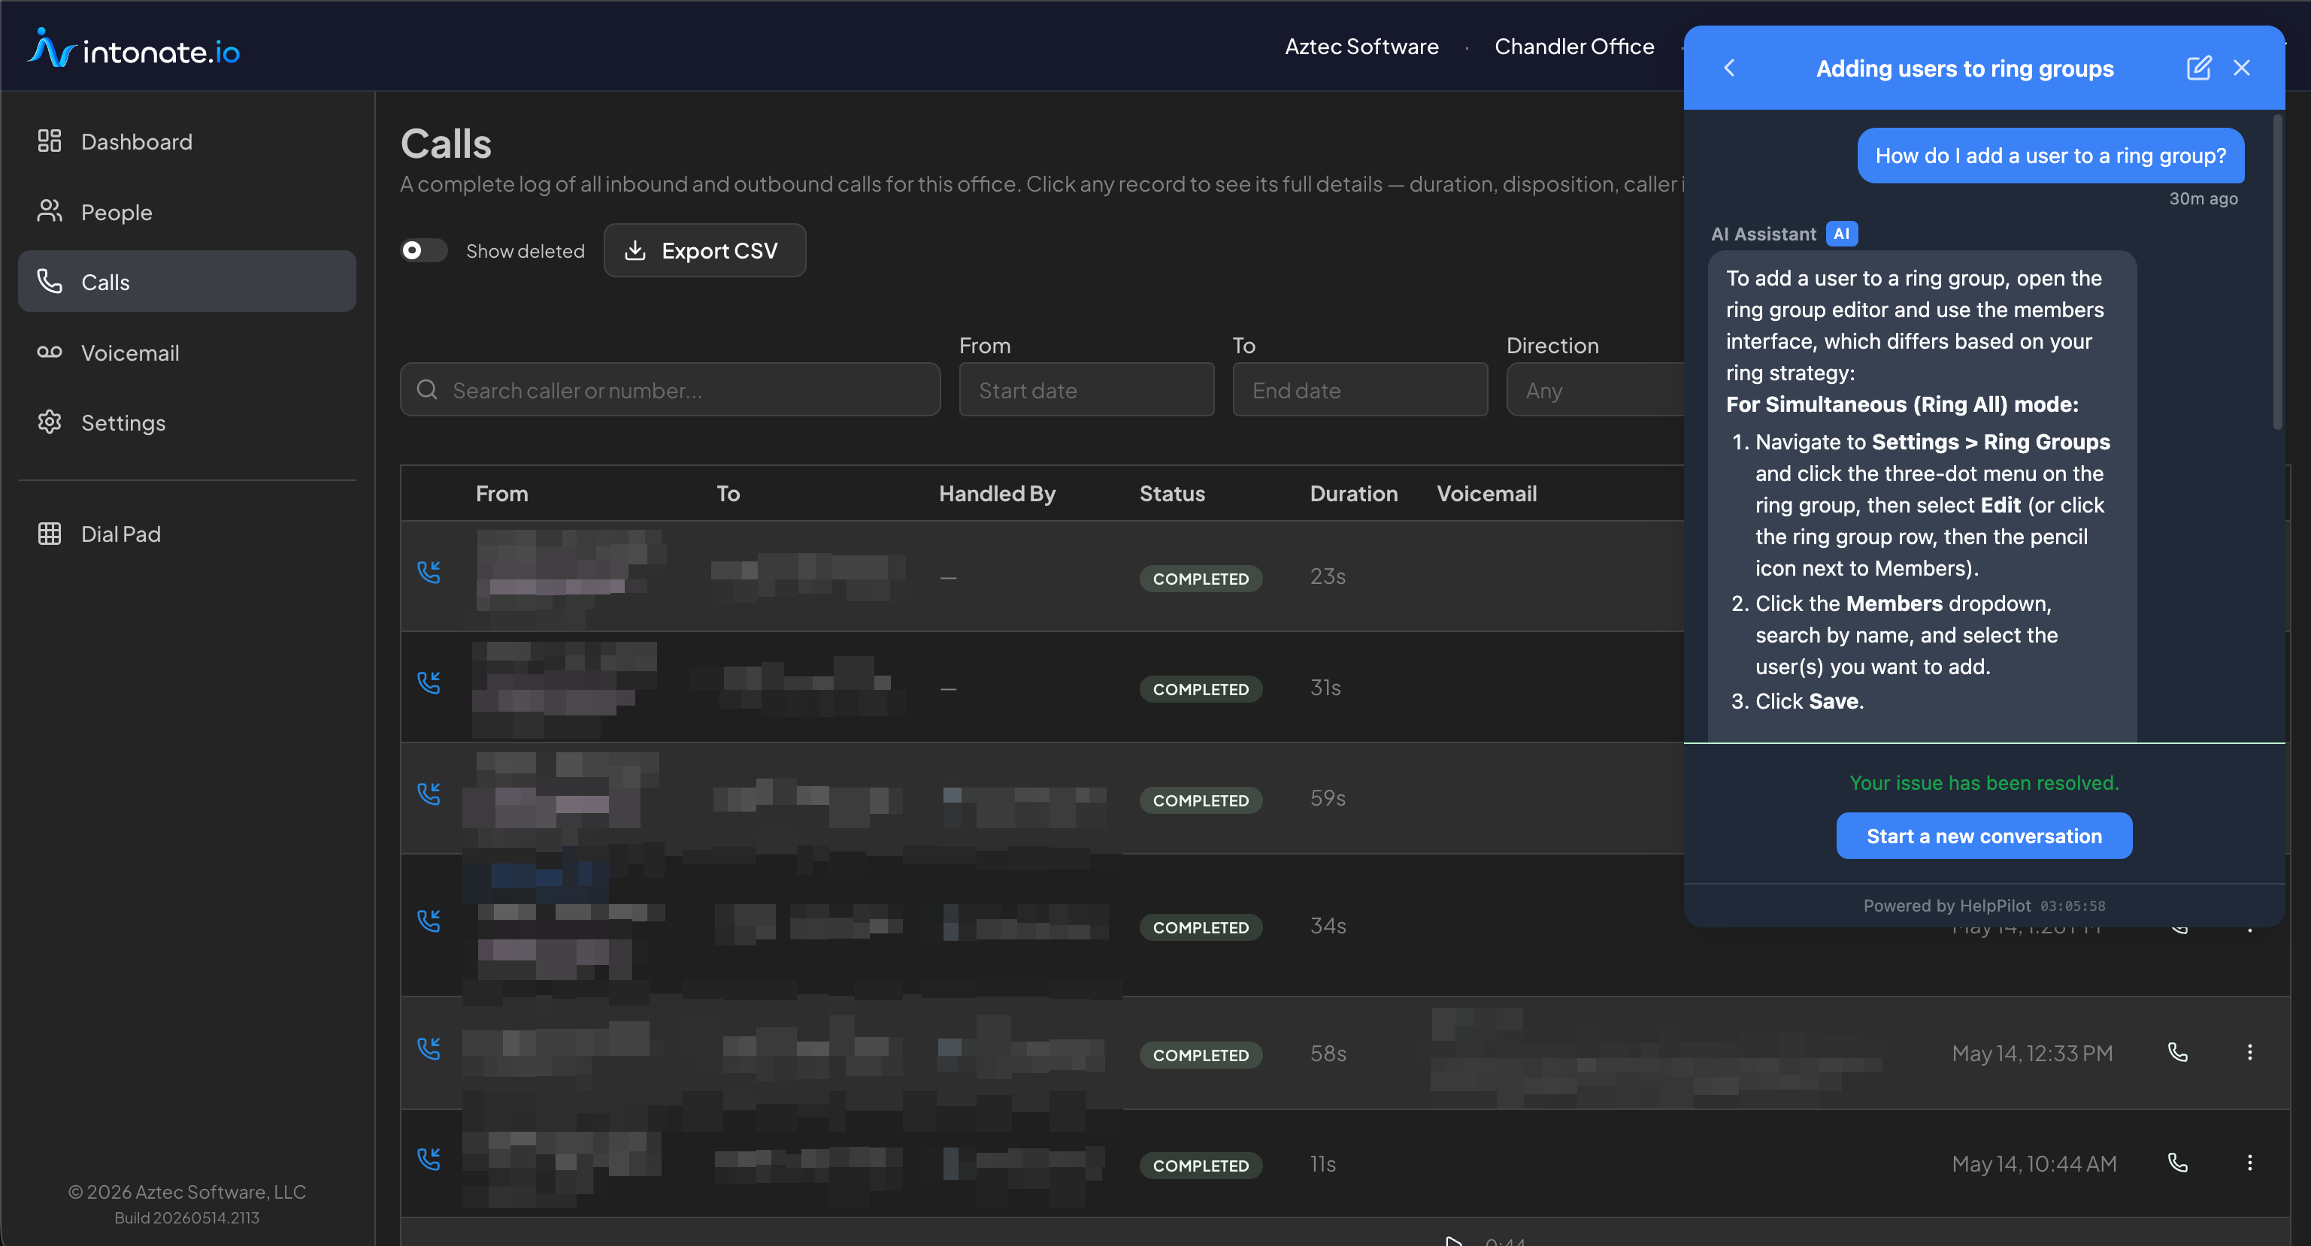Viewport: 2311px width, 1246px height.
Task: Click the May 14, 10:44 AM timestamp
Action: [x=2034, y=1163]
